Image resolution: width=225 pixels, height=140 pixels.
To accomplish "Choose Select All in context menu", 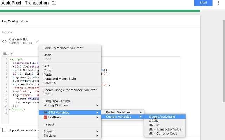I will (x=70, y=83).
